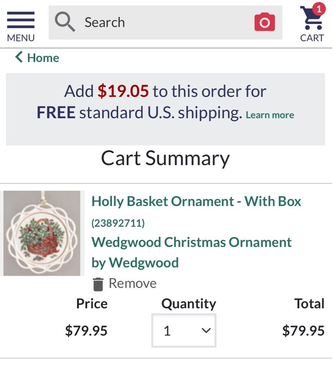Tap the CART label in header

point(312,38)
